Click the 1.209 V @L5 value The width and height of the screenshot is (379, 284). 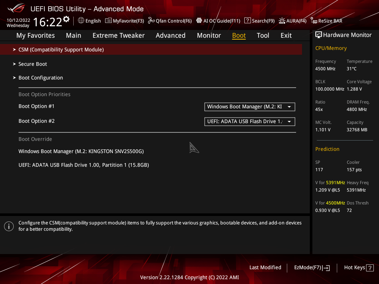[328, 190]
